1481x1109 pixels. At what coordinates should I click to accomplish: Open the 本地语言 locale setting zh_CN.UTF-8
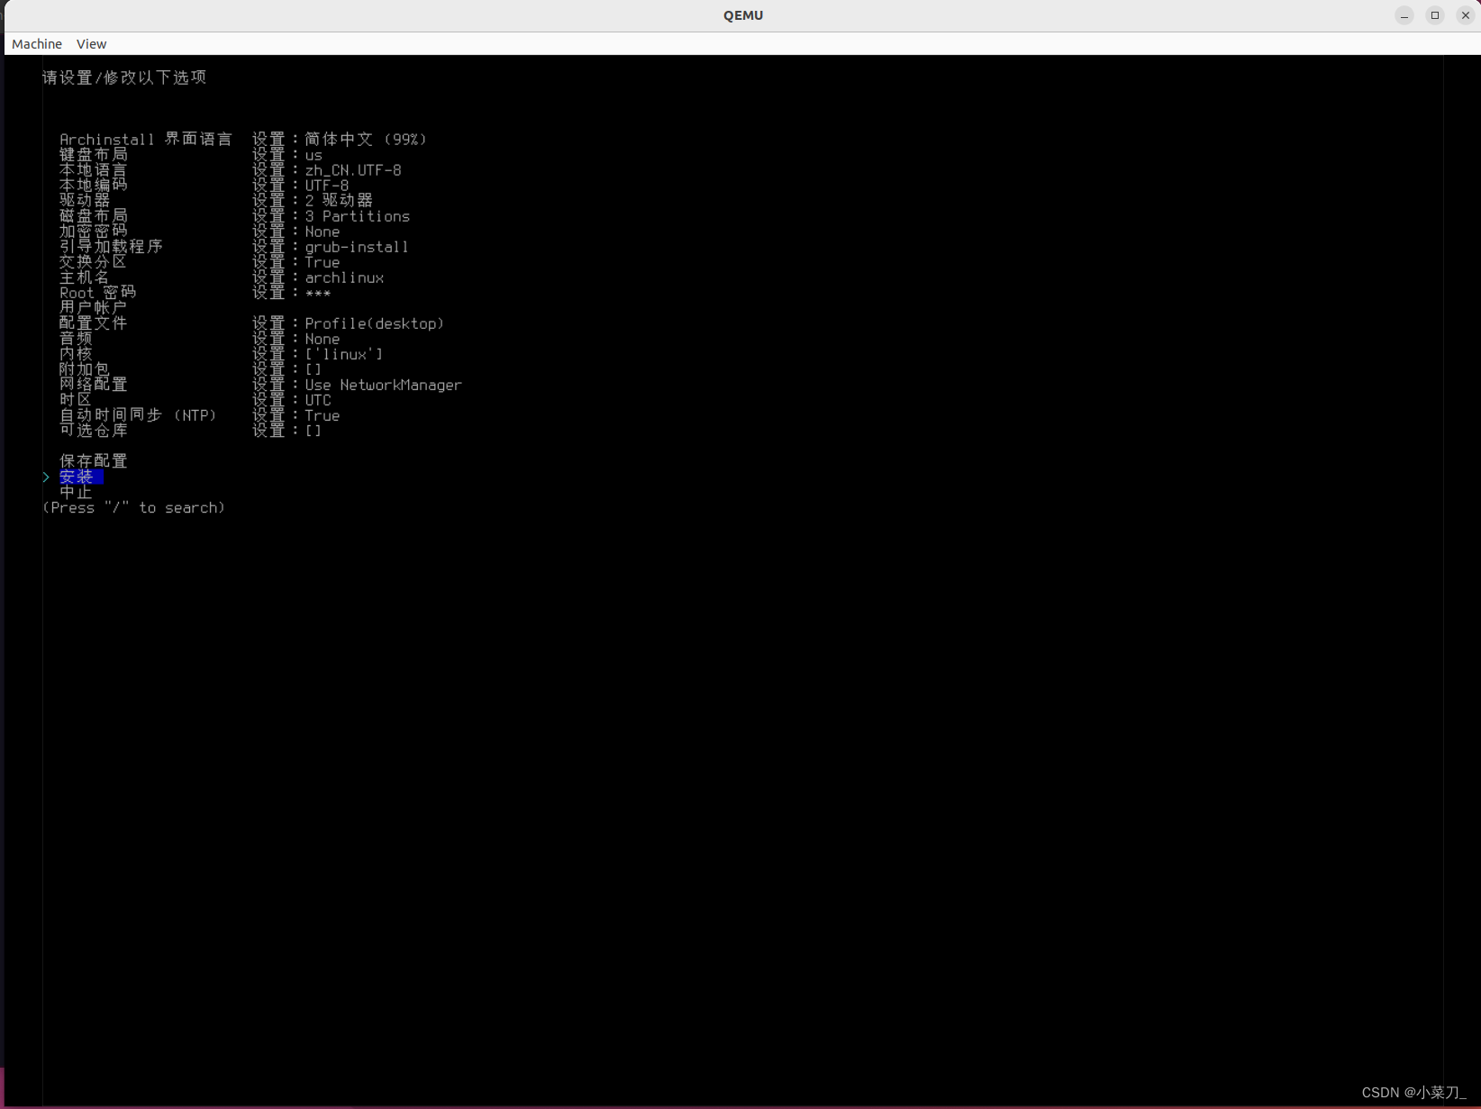93,169
